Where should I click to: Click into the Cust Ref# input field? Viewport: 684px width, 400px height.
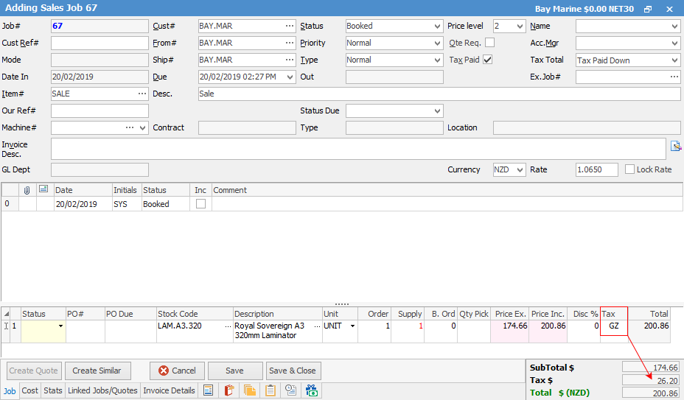click(x=100, y=43)
